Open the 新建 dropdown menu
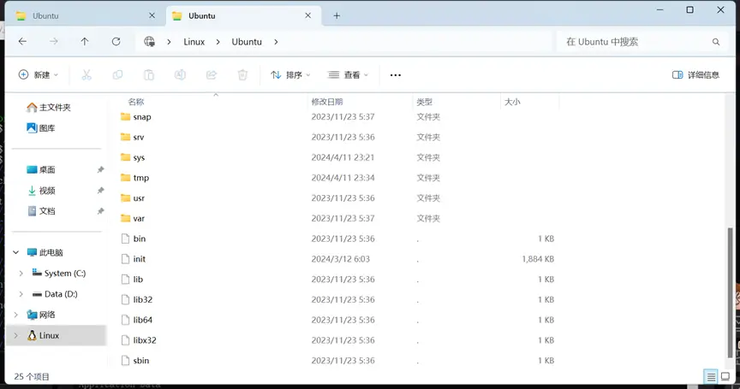This screenshot has height=389, width=740. pos(39,75)
